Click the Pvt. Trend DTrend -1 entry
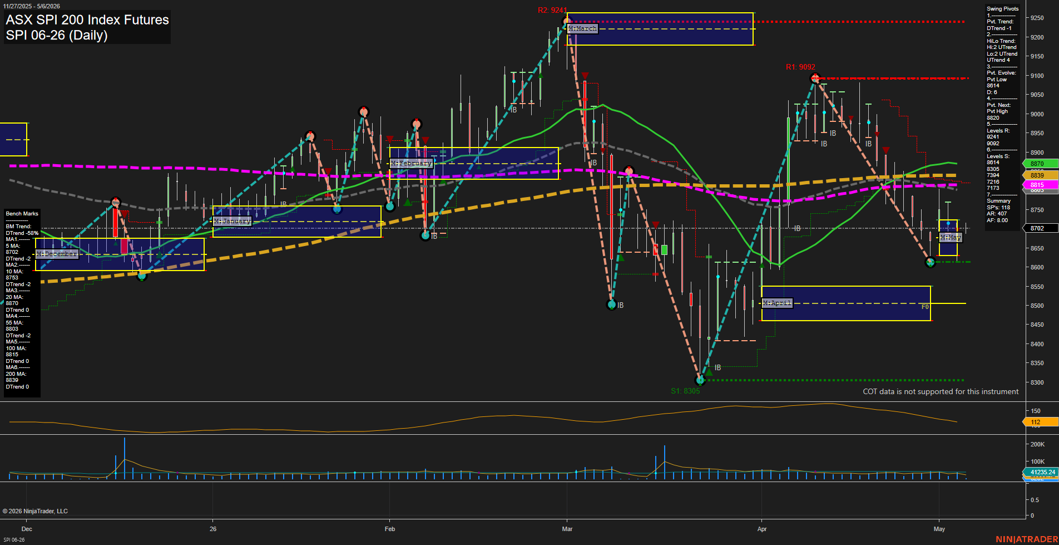1059x545 pixels. click(x=1000, y=25)
